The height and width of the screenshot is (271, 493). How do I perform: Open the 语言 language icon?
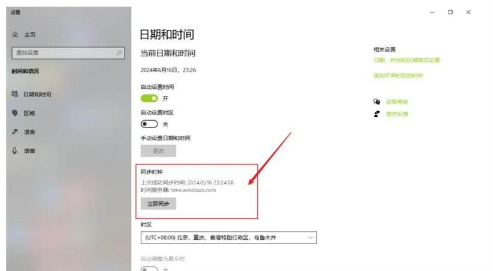(15, 132)
